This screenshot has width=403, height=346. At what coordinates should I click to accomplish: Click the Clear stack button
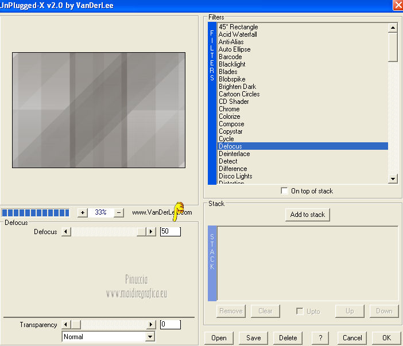click(265, 311)
